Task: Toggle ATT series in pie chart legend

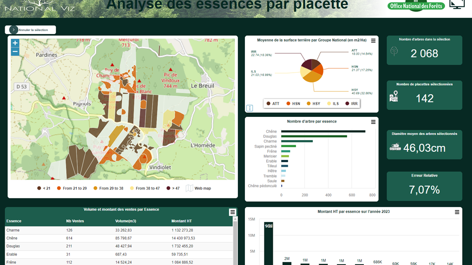Action: pos(272,103)
